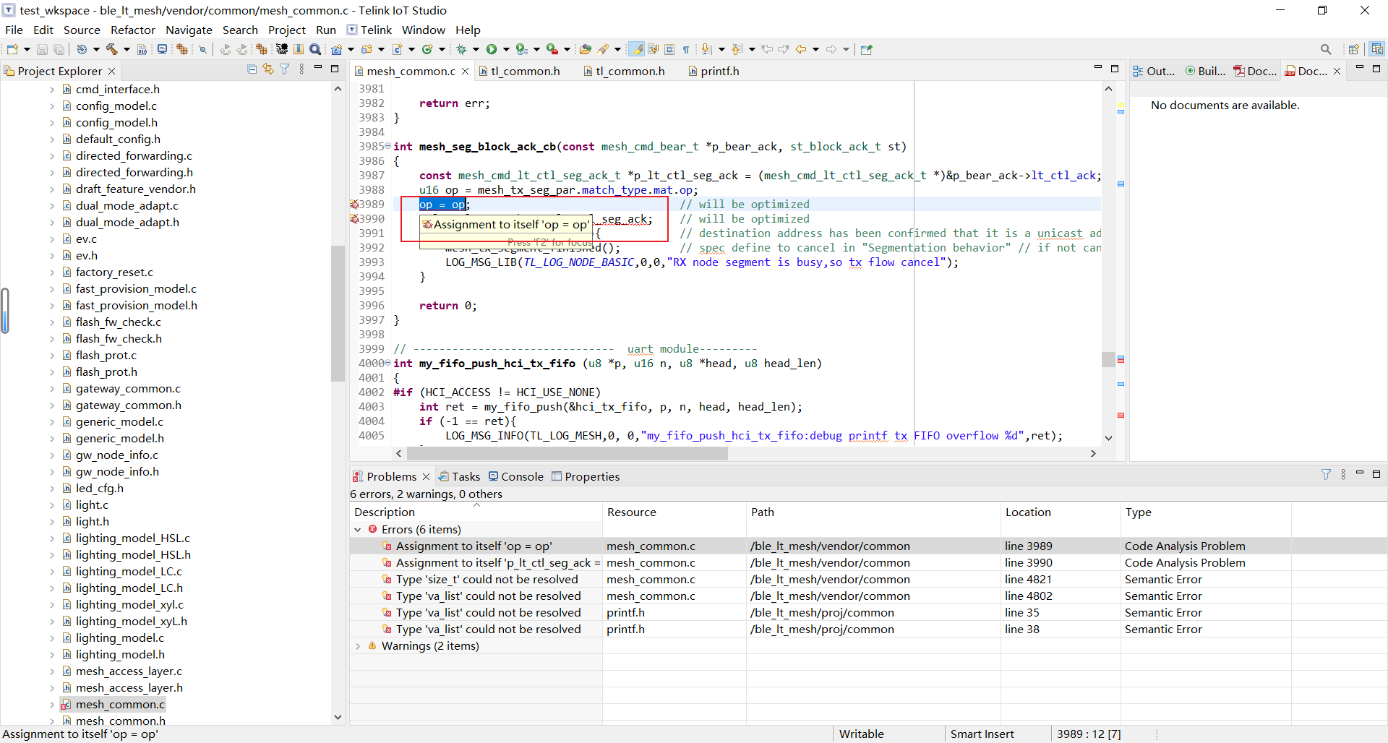Click the New file toolbar icon

tap(12, 49)
